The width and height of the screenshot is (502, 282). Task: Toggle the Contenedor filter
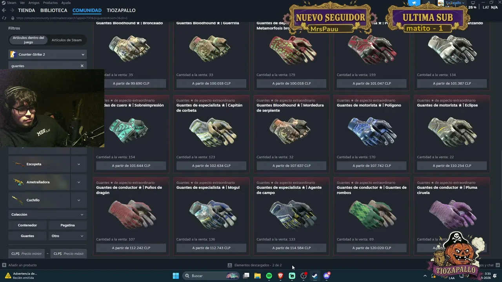27,225
